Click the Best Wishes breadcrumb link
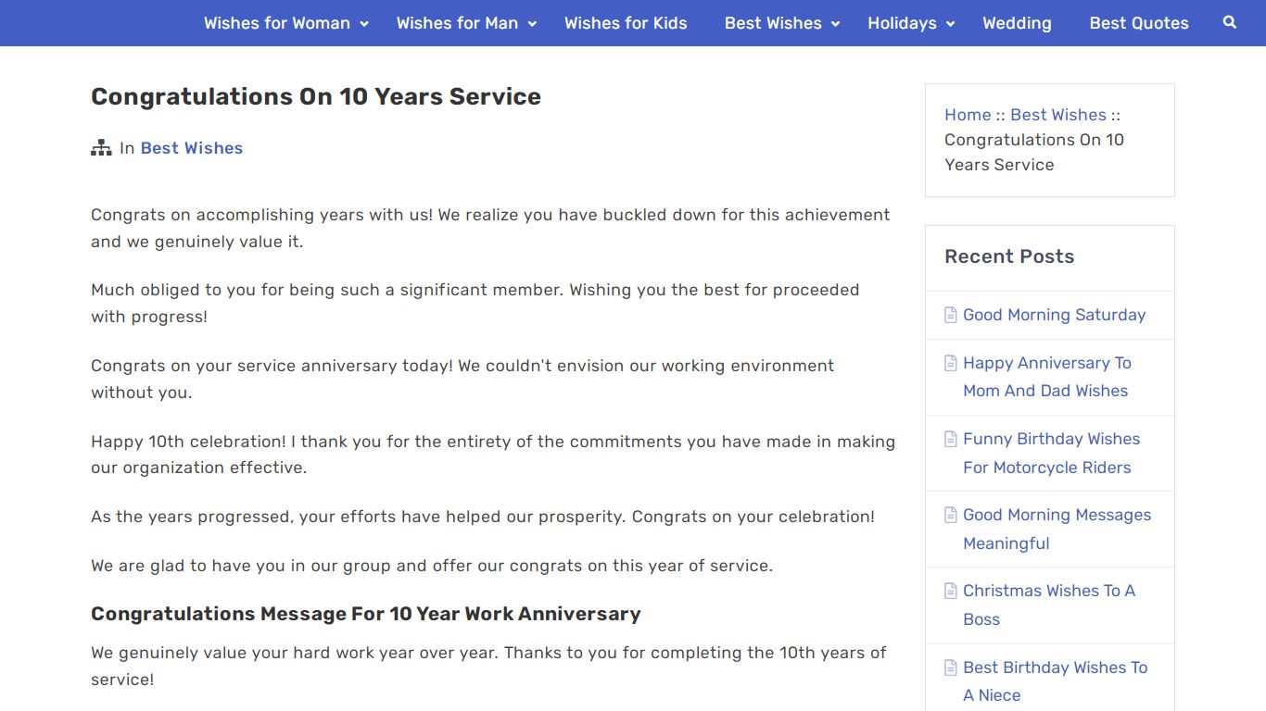 (1058, 115)
